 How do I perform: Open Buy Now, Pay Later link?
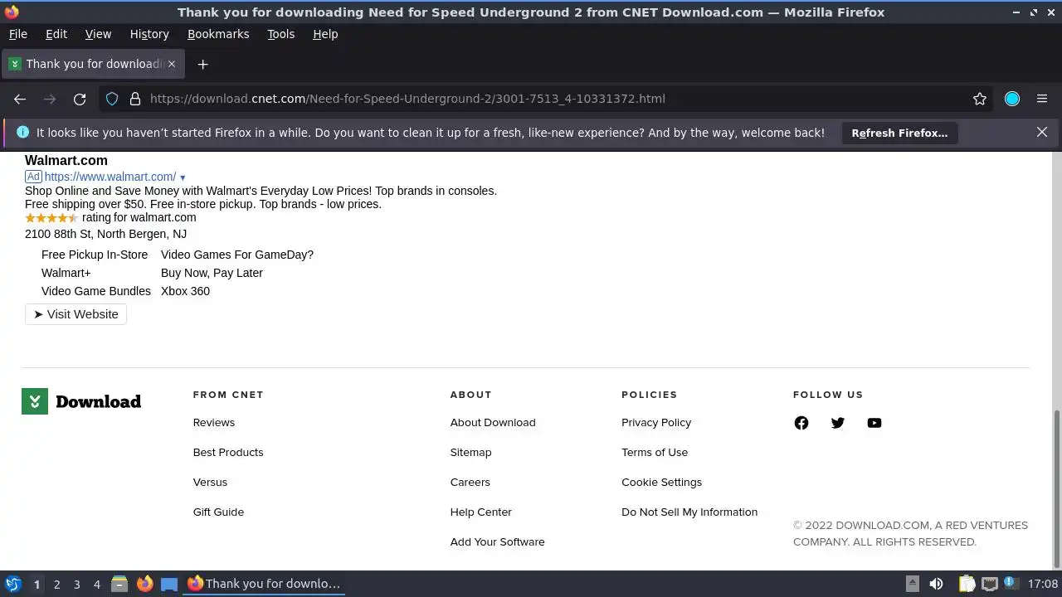pos(212,273)
